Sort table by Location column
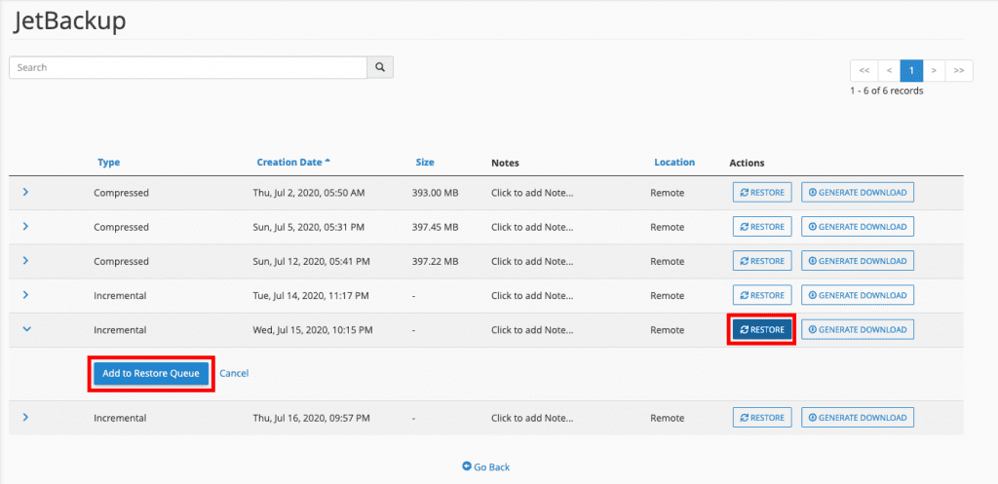The height and width of the screenshot is (484, 998). coord(674,163)
